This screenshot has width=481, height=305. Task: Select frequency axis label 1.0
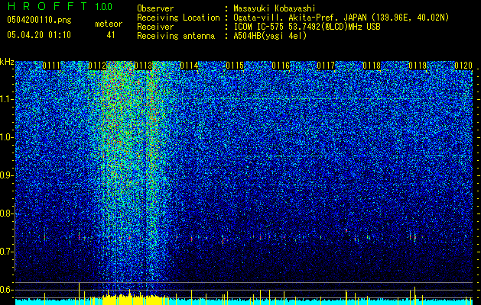click(6, 137)
